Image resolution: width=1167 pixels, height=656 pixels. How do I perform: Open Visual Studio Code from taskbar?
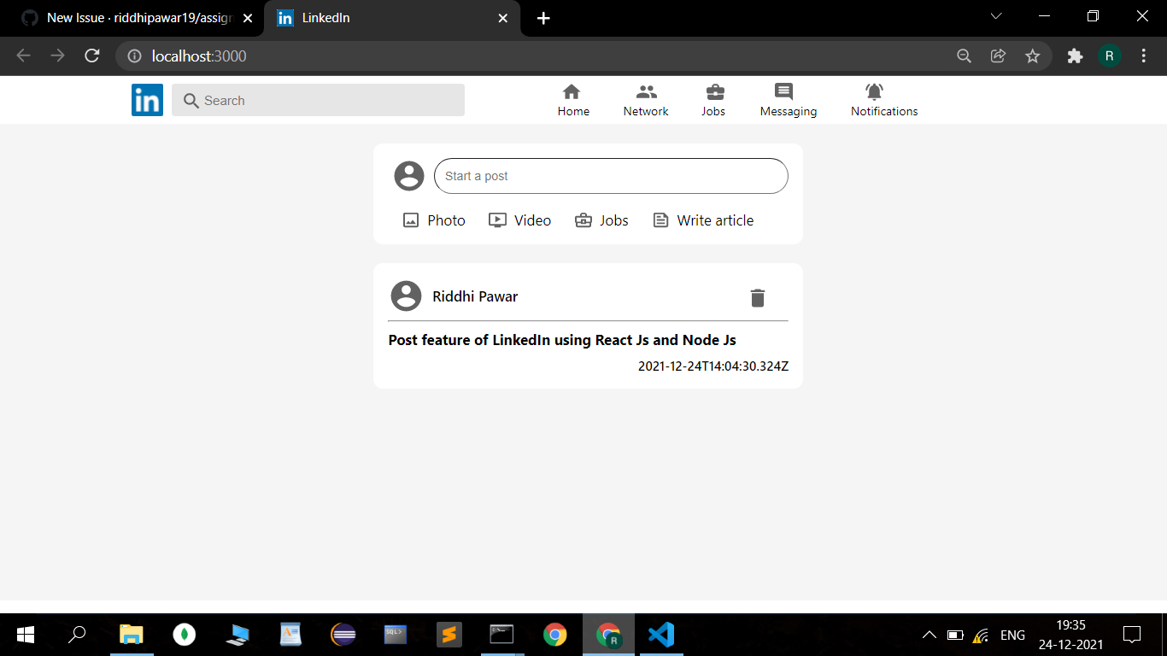coord(660,635)
